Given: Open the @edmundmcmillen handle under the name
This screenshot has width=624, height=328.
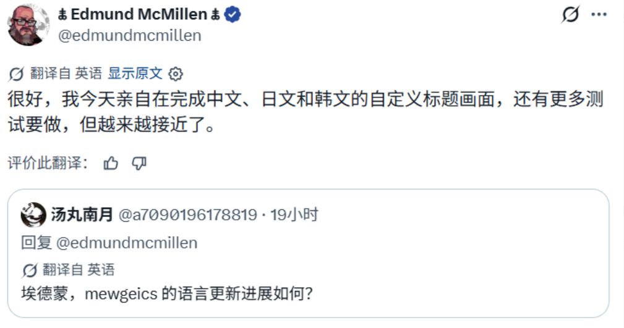Looking at the screenshot, I should pyautogui.click(x=130, y=35).
